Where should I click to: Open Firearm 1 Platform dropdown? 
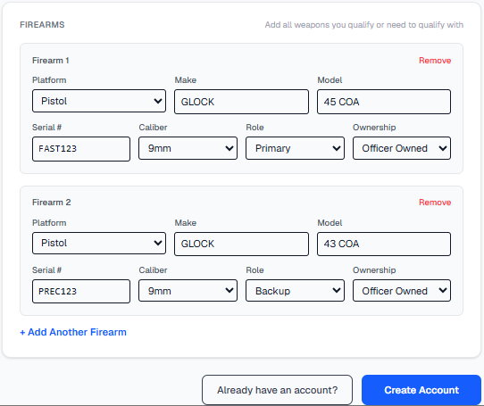tap(99, 101)
